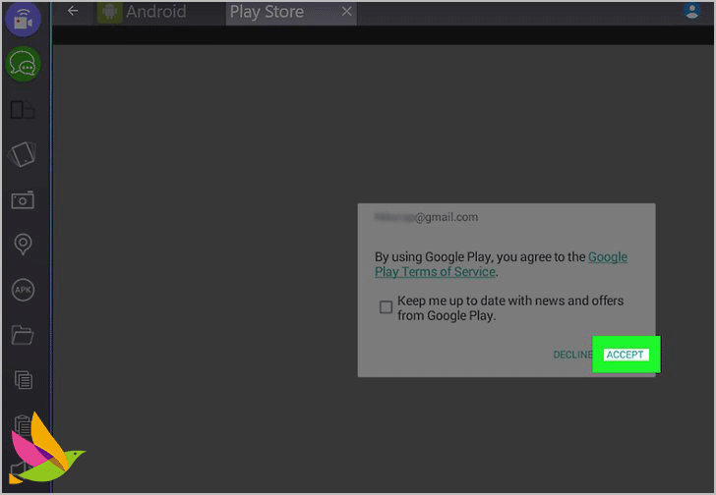Open the multi-window layout sidebar icon
716x495 pixels.
(x=23, y=110)
